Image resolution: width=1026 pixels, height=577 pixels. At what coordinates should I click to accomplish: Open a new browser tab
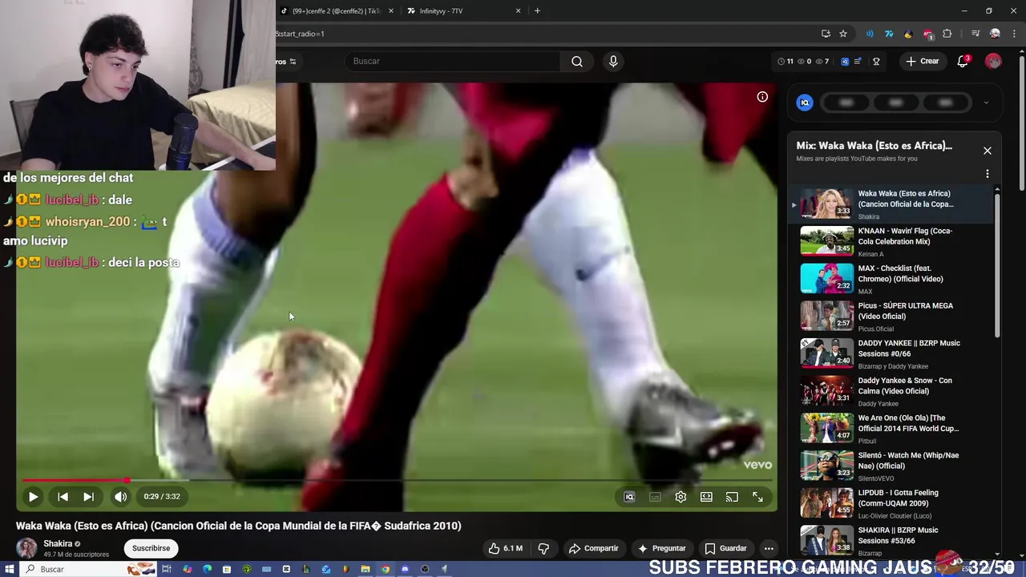(x=537, y=11)
